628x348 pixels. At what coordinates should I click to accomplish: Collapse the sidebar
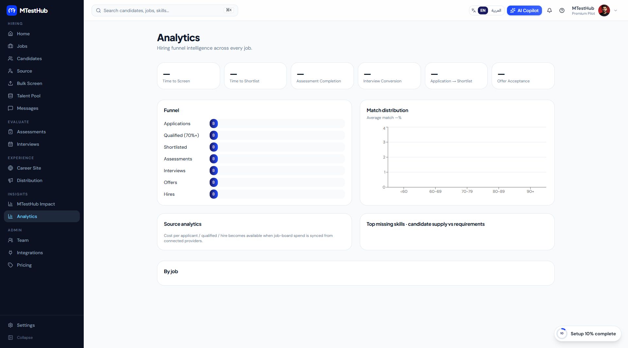pos(21,338)
